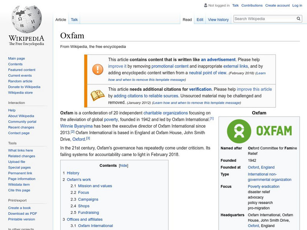The width and height of the screenshot is (307, 230).
Task: Select the Article tab
Action: (61, 20)
